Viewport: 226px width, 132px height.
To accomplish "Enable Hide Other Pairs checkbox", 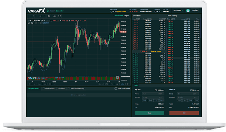I will [x=116, y=88].
